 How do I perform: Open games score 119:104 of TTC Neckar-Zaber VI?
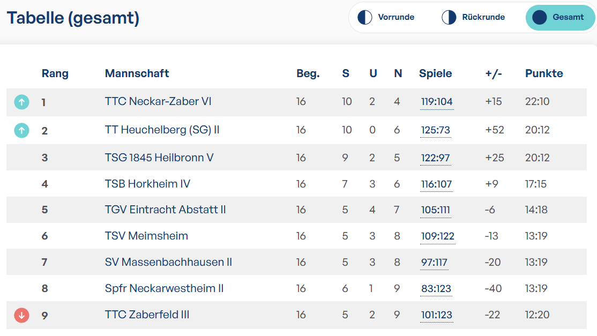coord(437,102)
